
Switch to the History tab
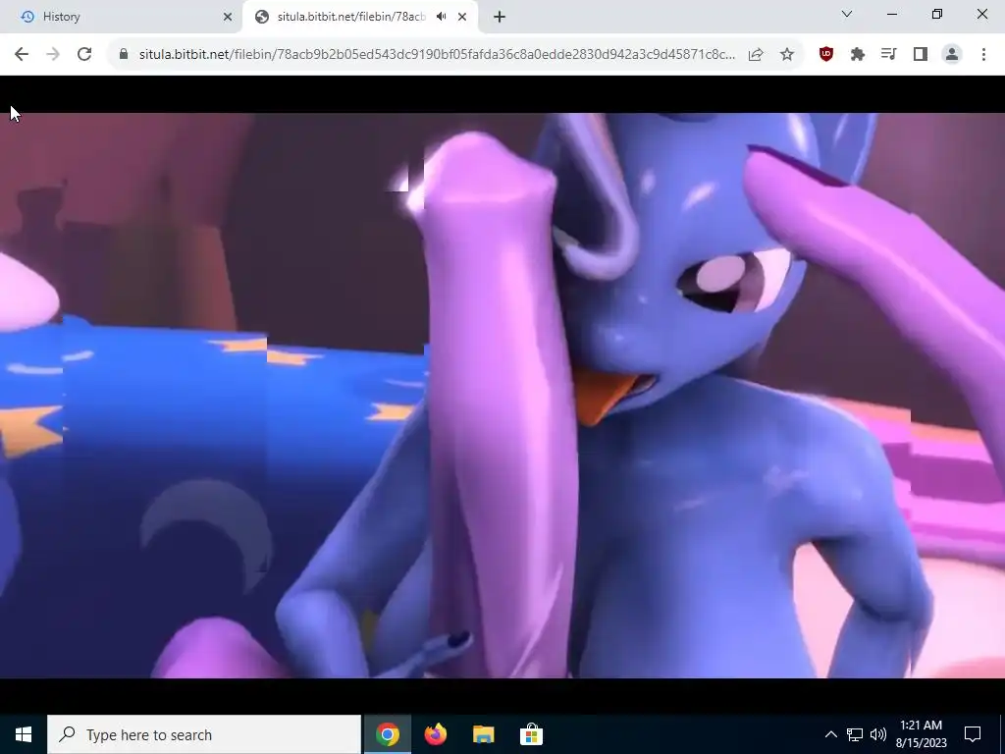(121, 17)
